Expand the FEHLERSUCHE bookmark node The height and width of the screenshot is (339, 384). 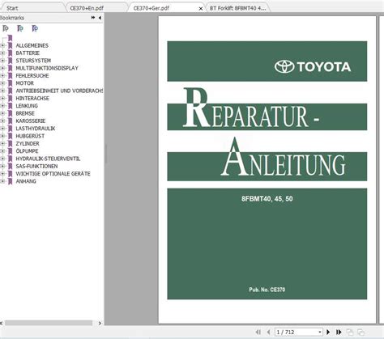click(2, 76)
